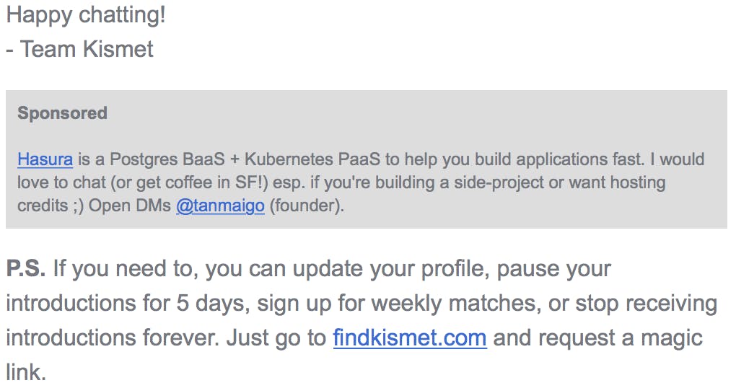The height and width of the screenshot is (388, 736).
Task: Click the 'Open DMs' text
Action: pyautogui.click(x=130, y=206)
